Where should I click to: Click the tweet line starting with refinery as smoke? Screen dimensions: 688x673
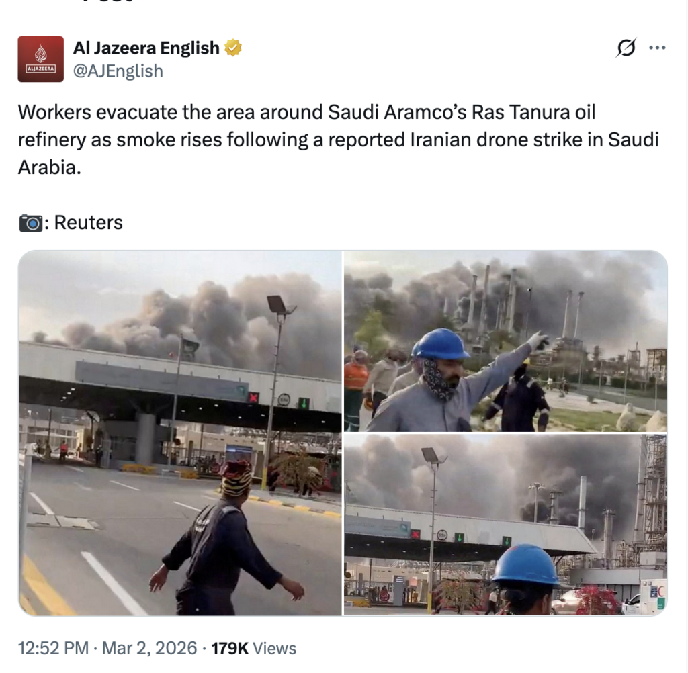pyautogui.click(x=339, y=140)
